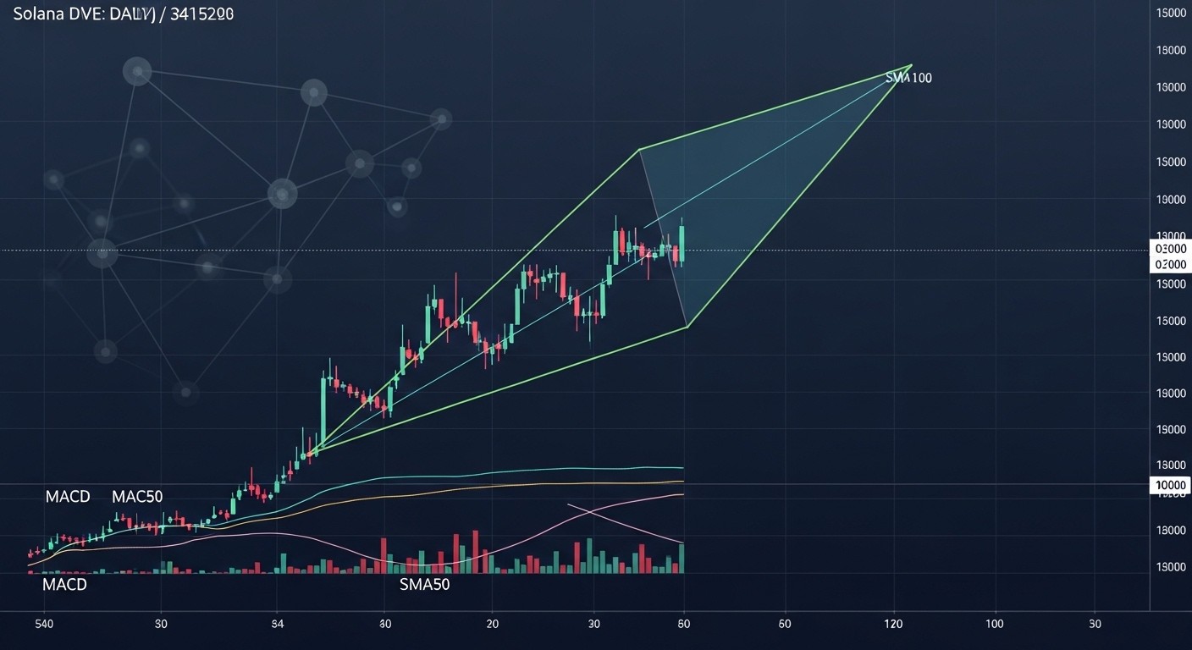Click the Solana DVE chart title
1192x650 pixels.
click(x=124, y=14)
